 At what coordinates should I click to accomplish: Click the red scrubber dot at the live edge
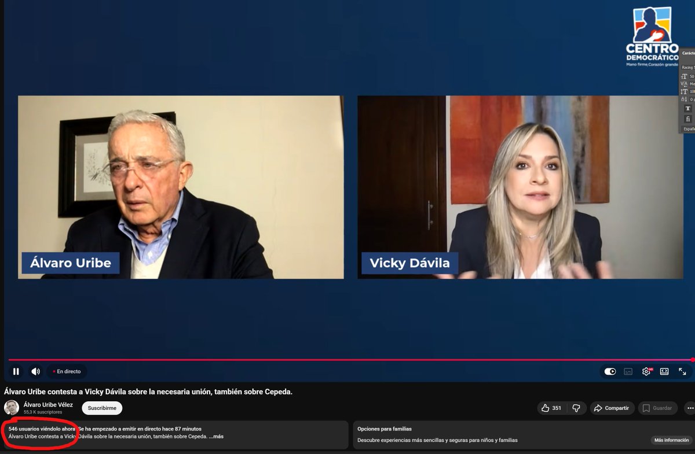[693, 360]
